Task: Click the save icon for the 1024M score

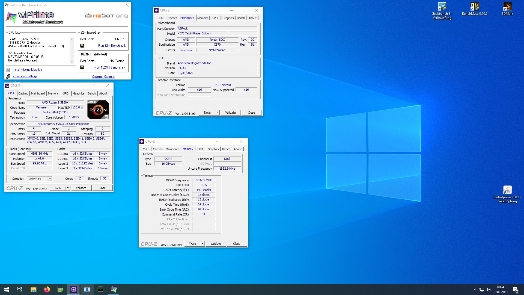Action: pos(82,67)
